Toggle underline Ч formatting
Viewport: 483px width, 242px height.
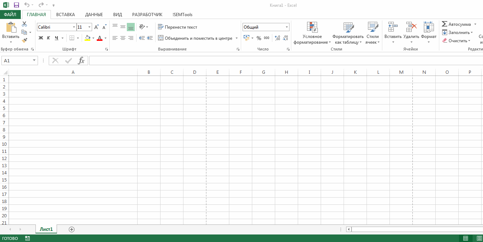[57, 38]
